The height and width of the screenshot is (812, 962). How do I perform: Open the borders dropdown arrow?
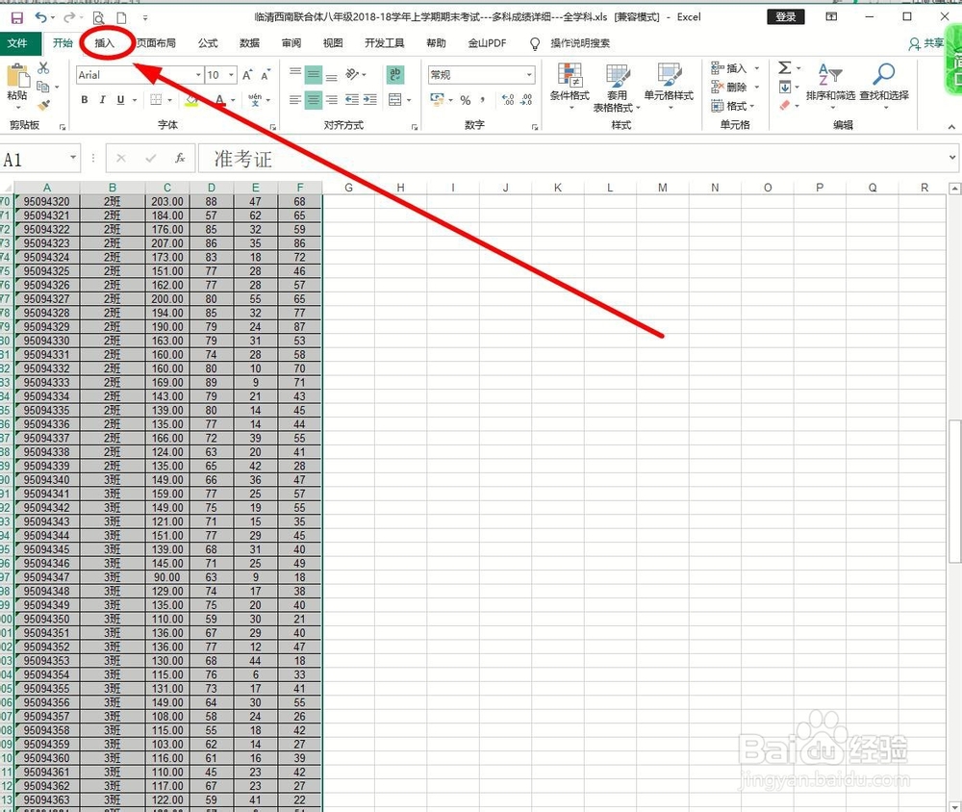[170, 99]
